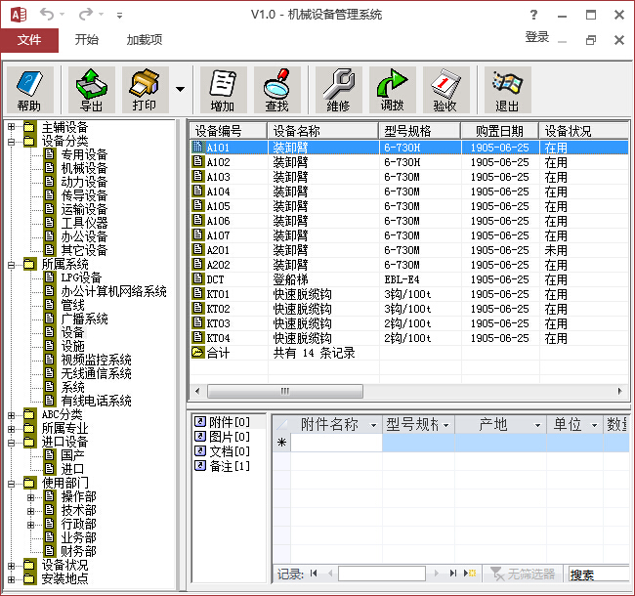Expand the ABC分类 tree node

[12, 415]
